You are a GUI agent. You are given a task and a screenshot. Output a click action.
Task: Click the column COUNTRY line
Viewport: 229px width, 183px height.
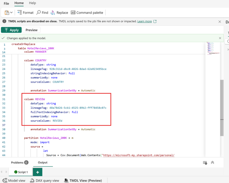tap(35, 60)
